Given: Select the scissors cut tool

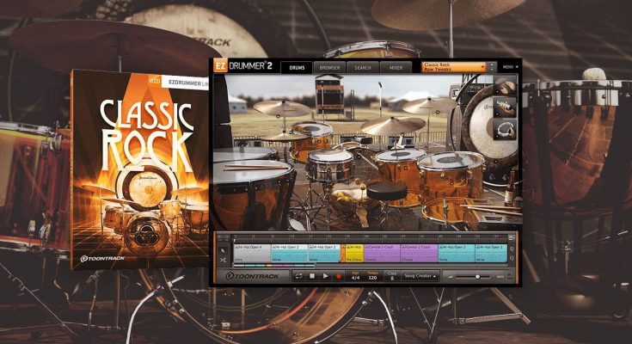Looking at the screenshot, I should (224, 259).
